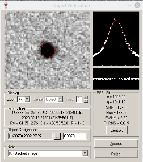Accept the object measurement
This screenshot has width=143, height=162.
(x=116, y=144)
